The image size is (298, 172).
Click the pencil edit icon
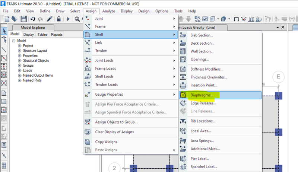tap(50, 19)
